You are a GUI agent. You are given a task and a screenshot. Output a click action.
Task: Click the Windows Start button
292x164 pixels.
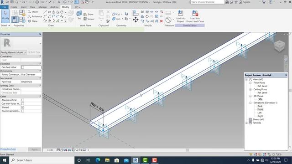[x=5, y=160]
